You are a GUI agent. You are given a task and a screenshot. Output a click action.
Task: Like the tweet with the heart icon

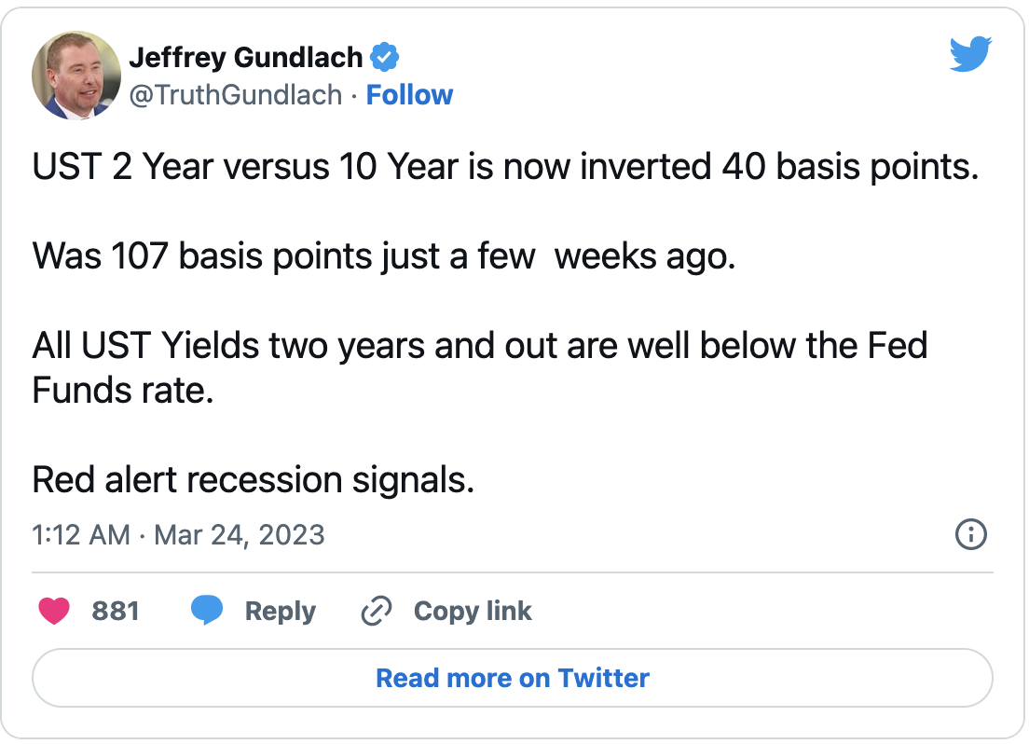pyautogui.click(x=55, y=612)
